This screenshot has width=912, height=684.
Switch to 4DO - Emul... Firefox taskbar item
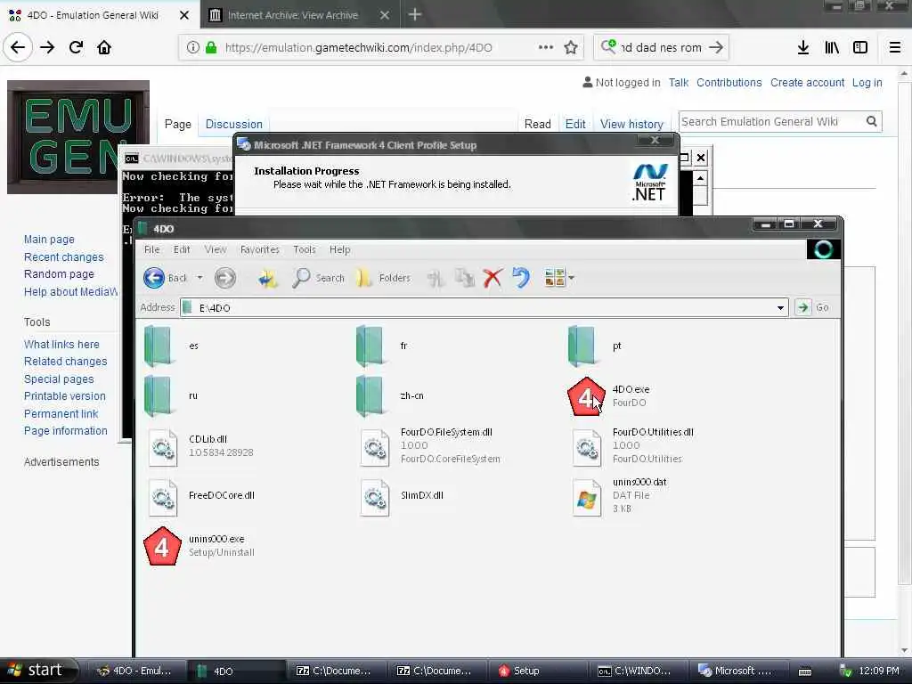click(x=135, y=671)
